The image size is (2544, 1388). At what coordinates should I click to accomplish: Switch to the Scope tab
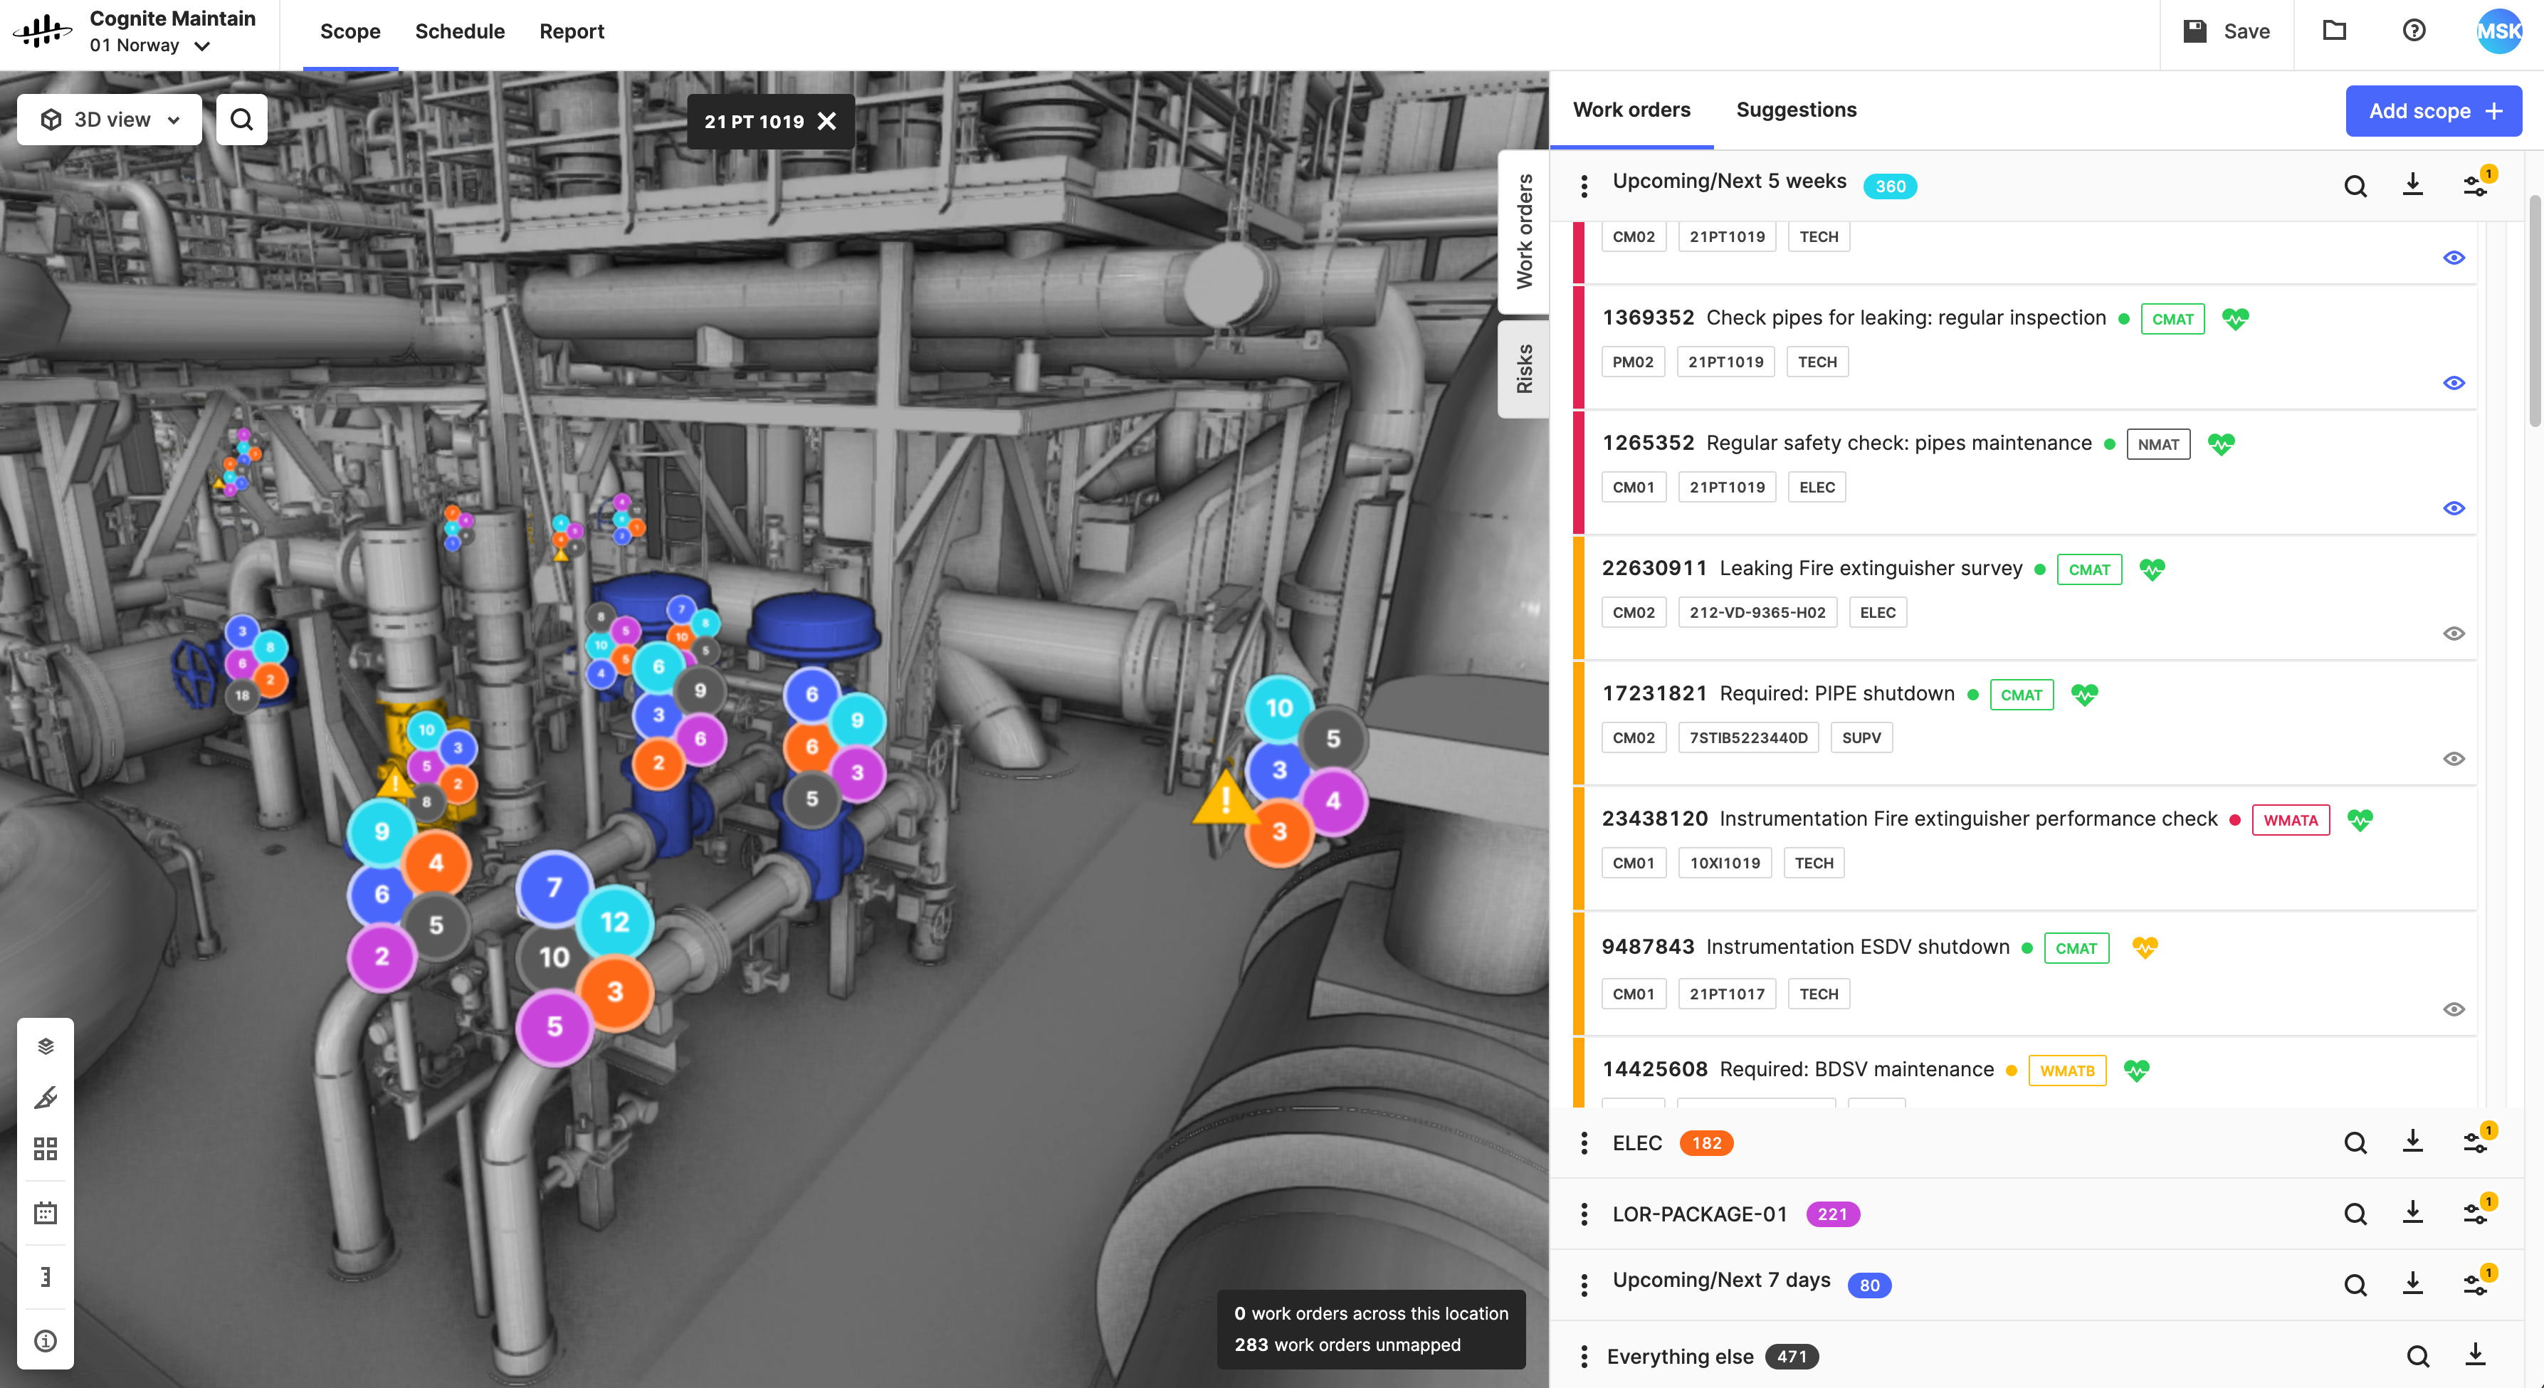(349, 31)
